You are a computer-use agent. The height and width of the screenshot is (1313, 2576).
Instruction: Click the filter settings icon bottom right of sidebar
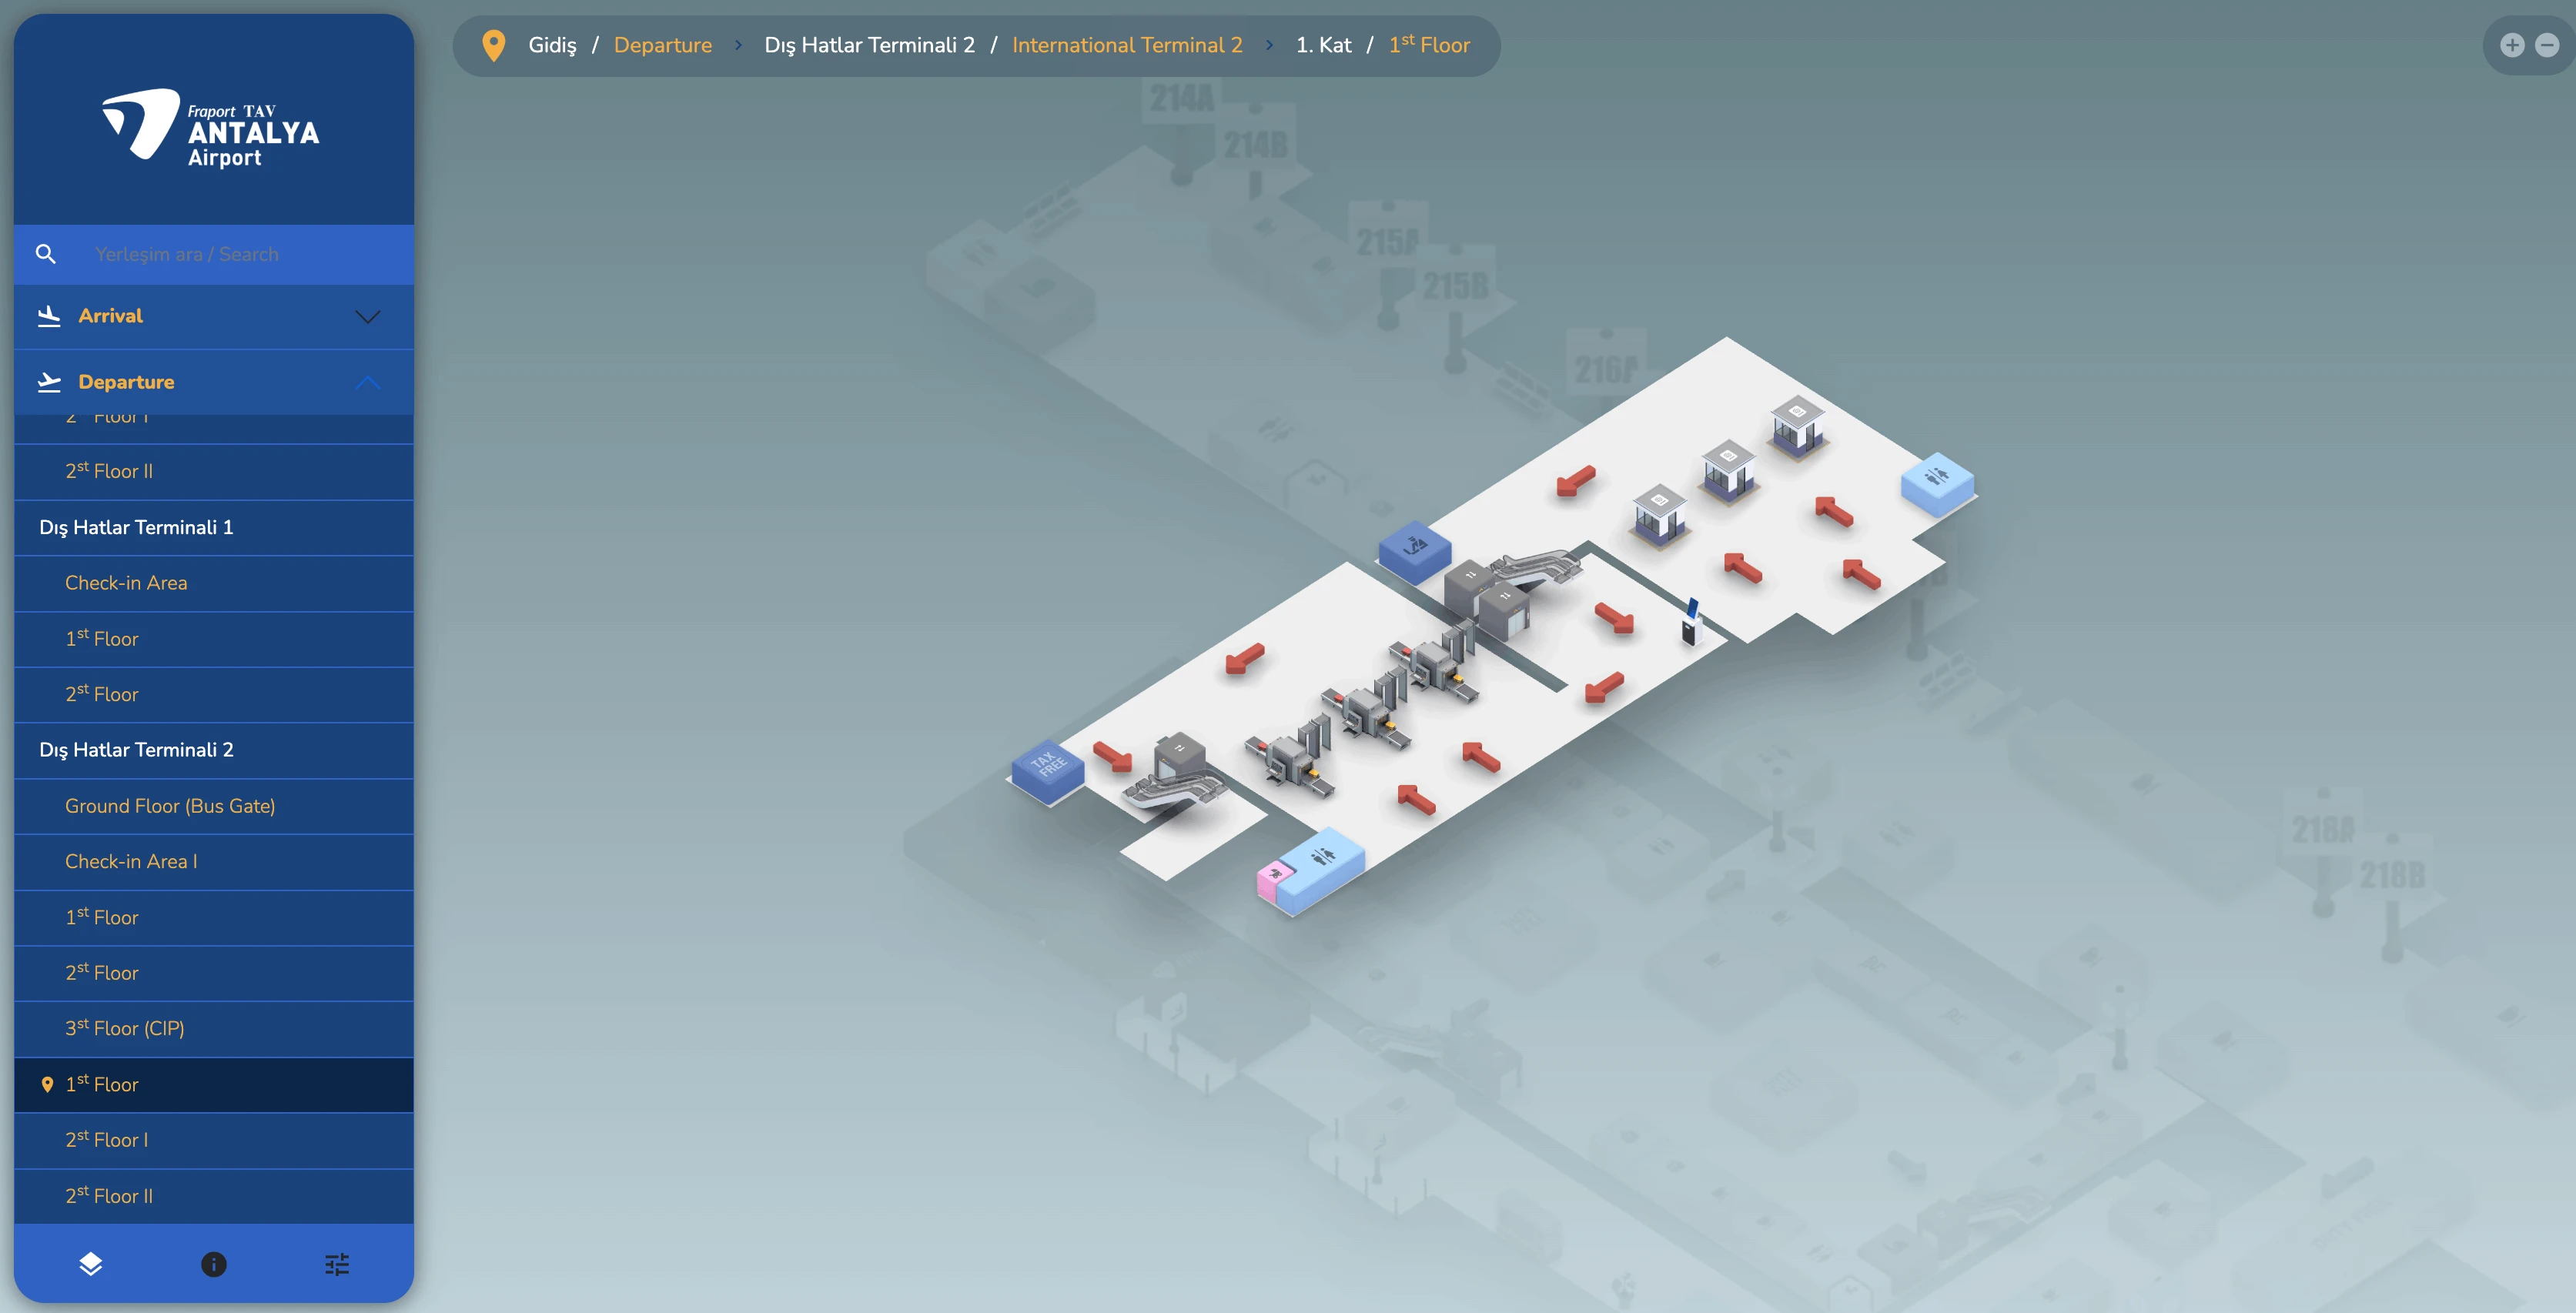337,1264
